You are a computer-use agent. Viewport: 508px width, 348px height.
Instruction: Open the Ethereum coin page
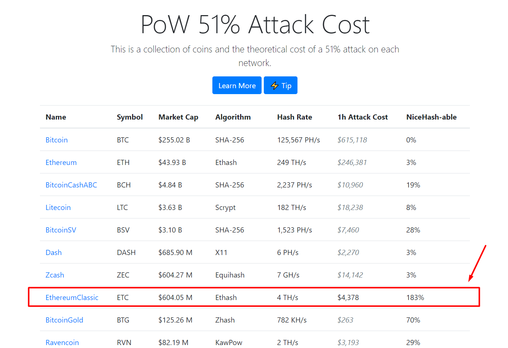pyautogui.click(x=61, y=162)
